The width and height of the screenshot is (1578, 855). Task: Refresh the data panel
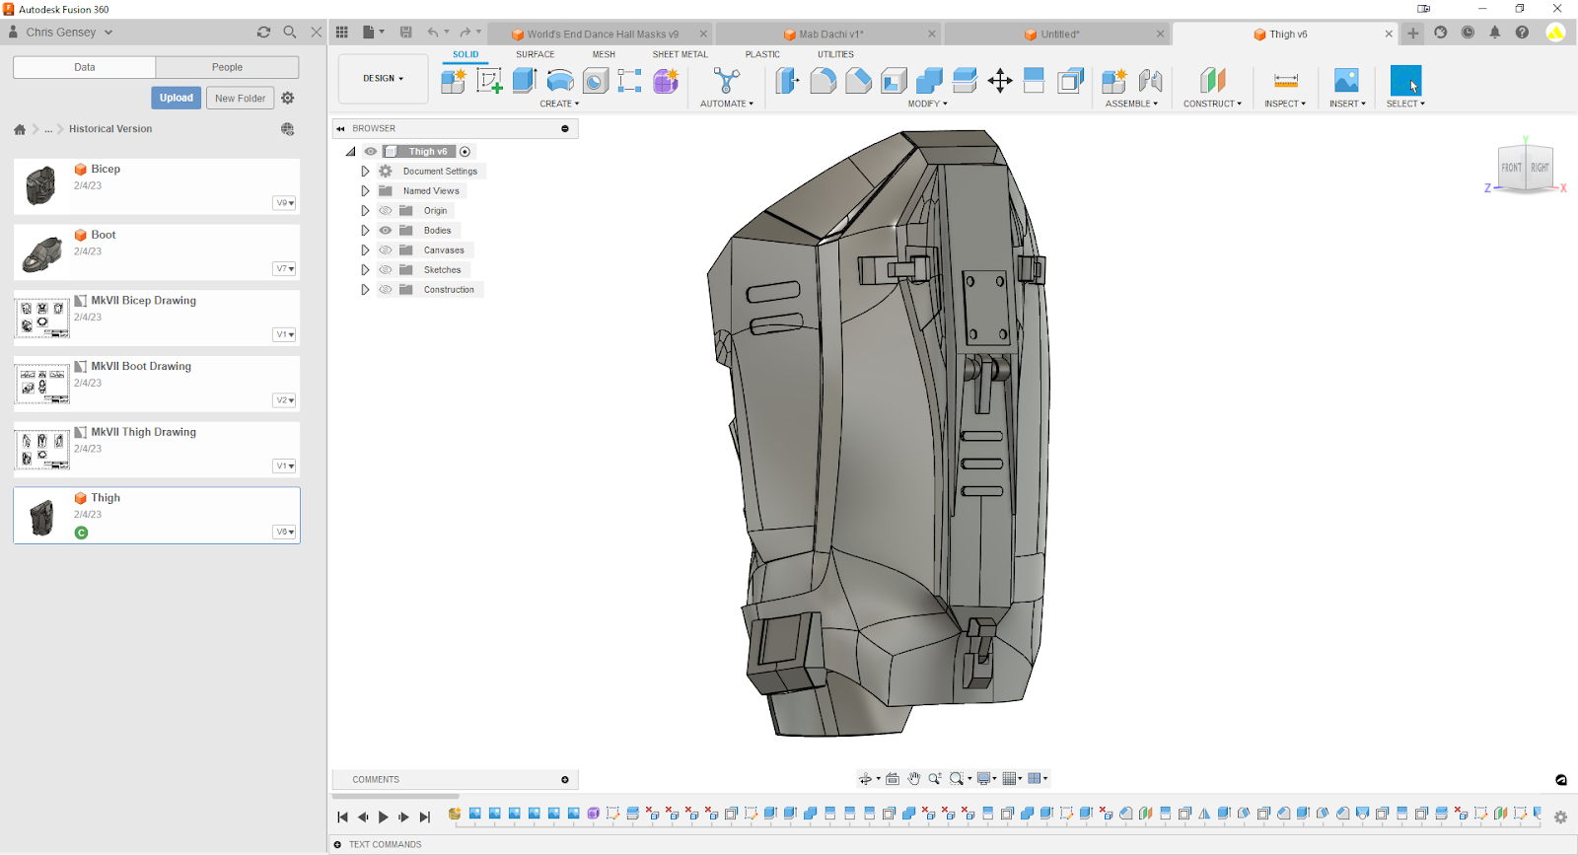[263, 33]
